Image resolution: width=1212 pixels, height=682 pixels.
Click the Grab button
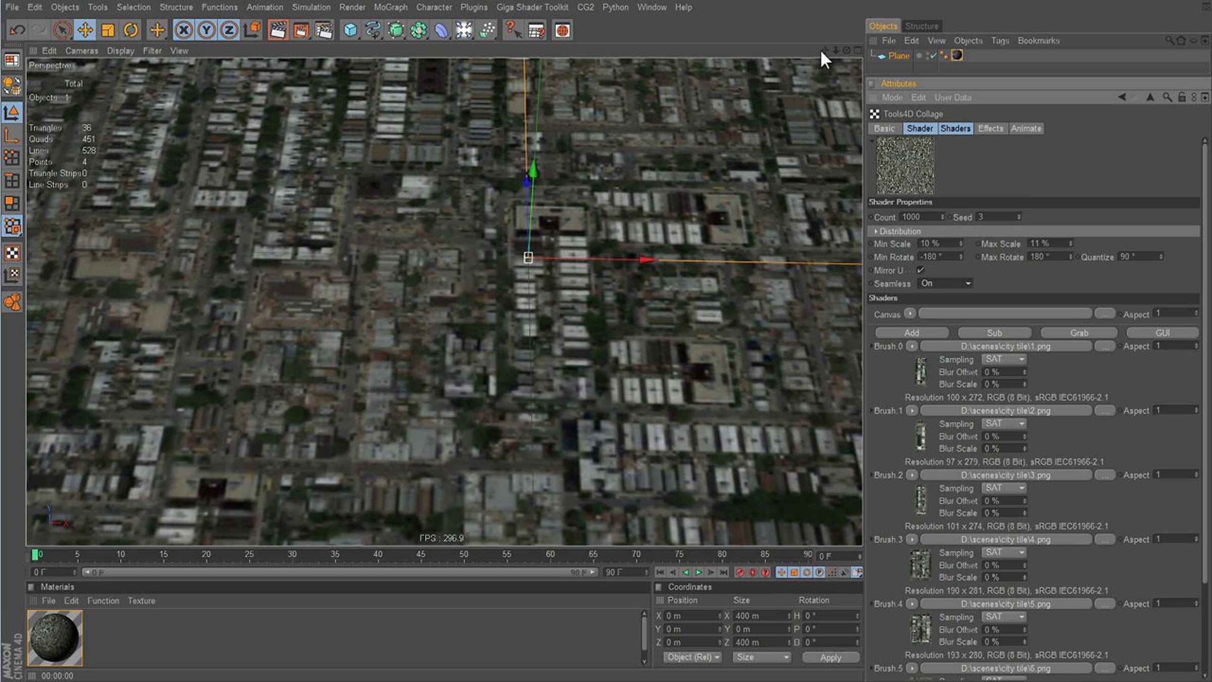tap(1079, 333)
